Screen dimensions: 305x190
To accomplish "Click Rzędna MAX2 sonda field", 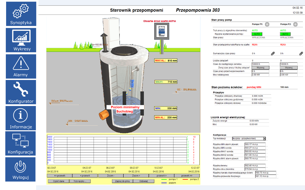I will coord(255,155).
